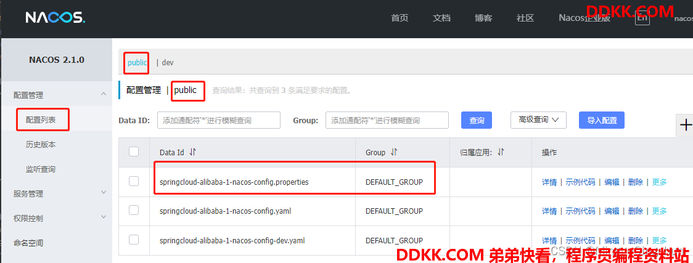Open 社区 in top navigation
Image resolution: width=693 pixels, height=263 pixels.
(525, 18)
